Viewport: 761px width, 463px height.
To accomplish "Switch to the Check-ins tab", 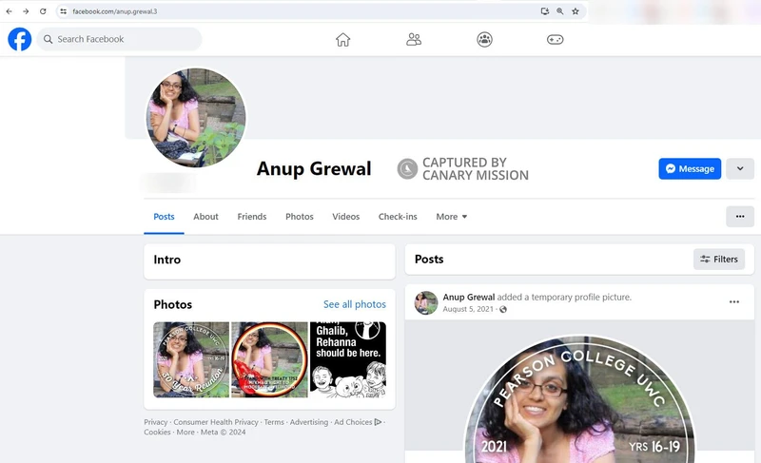I will (398, 217).
